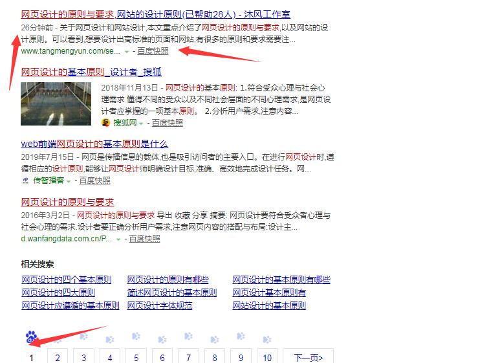This screenshot has width=478, height=363.
Task: Expand dropdown arrow next to 传智播客
Action: point(69,181)
